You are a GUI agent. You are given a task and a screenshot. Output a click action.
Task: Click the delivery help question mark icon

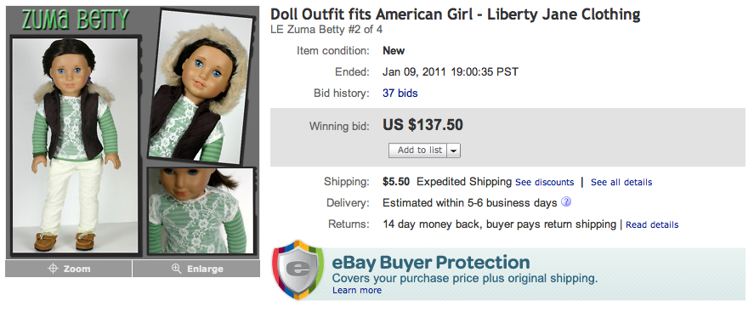pos(566,202)
